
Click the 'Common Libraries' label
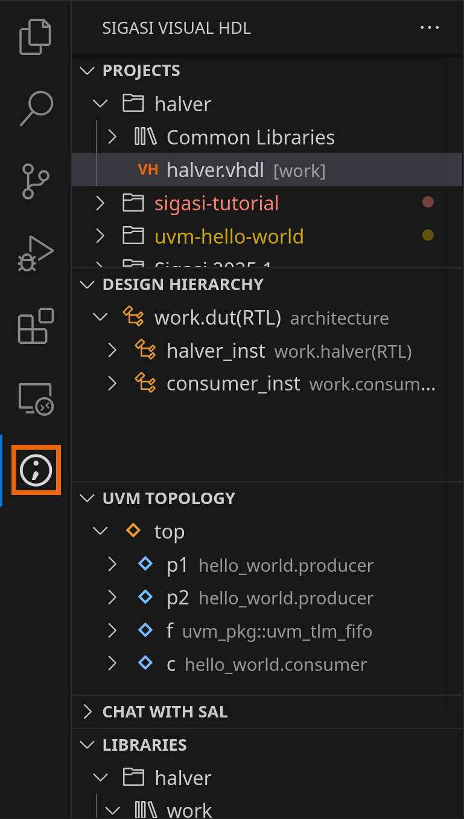250,137
